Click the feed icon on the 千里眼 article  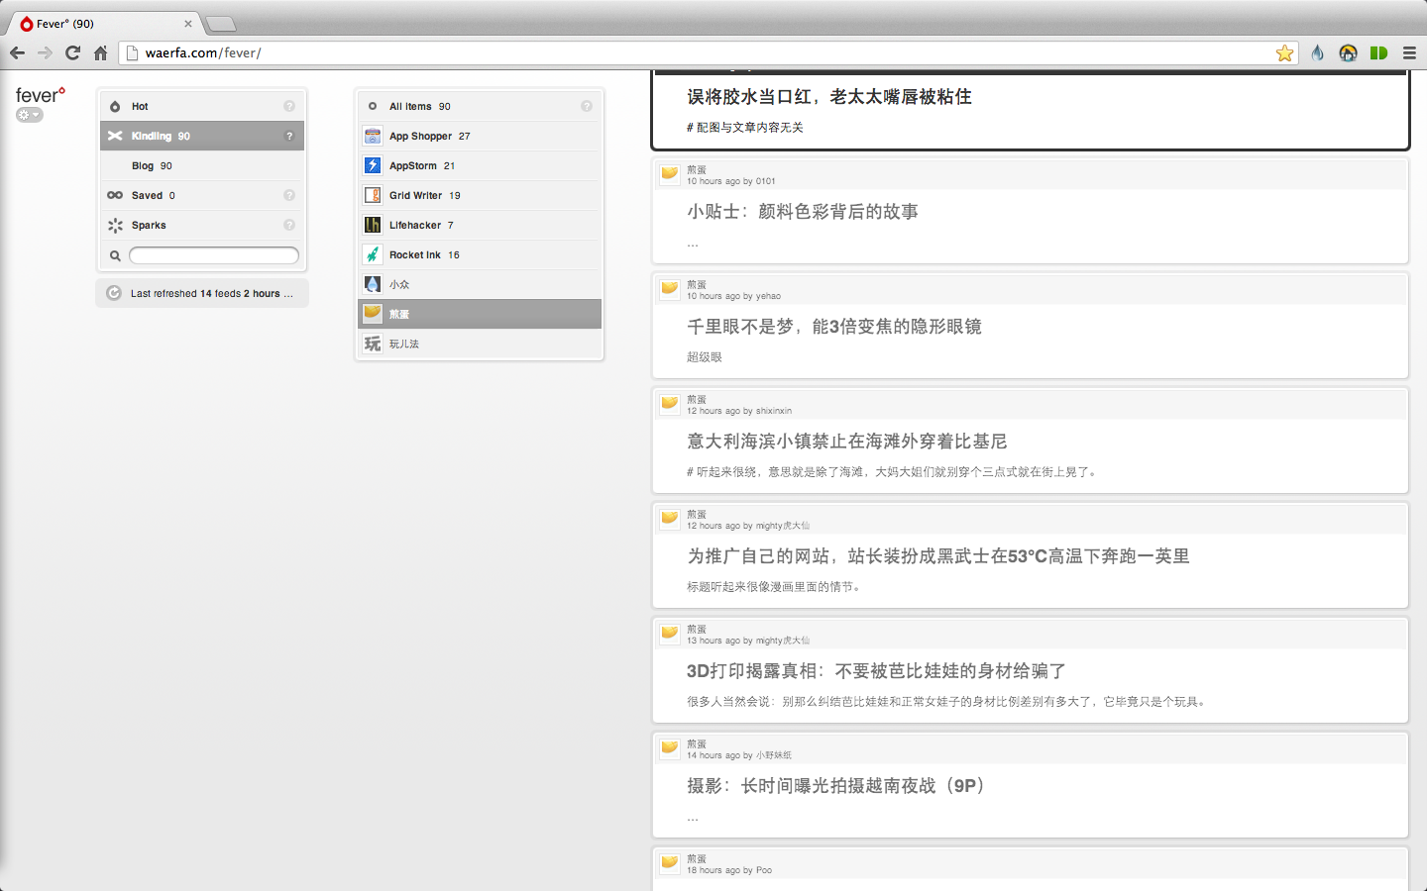(x=670, y=289)
